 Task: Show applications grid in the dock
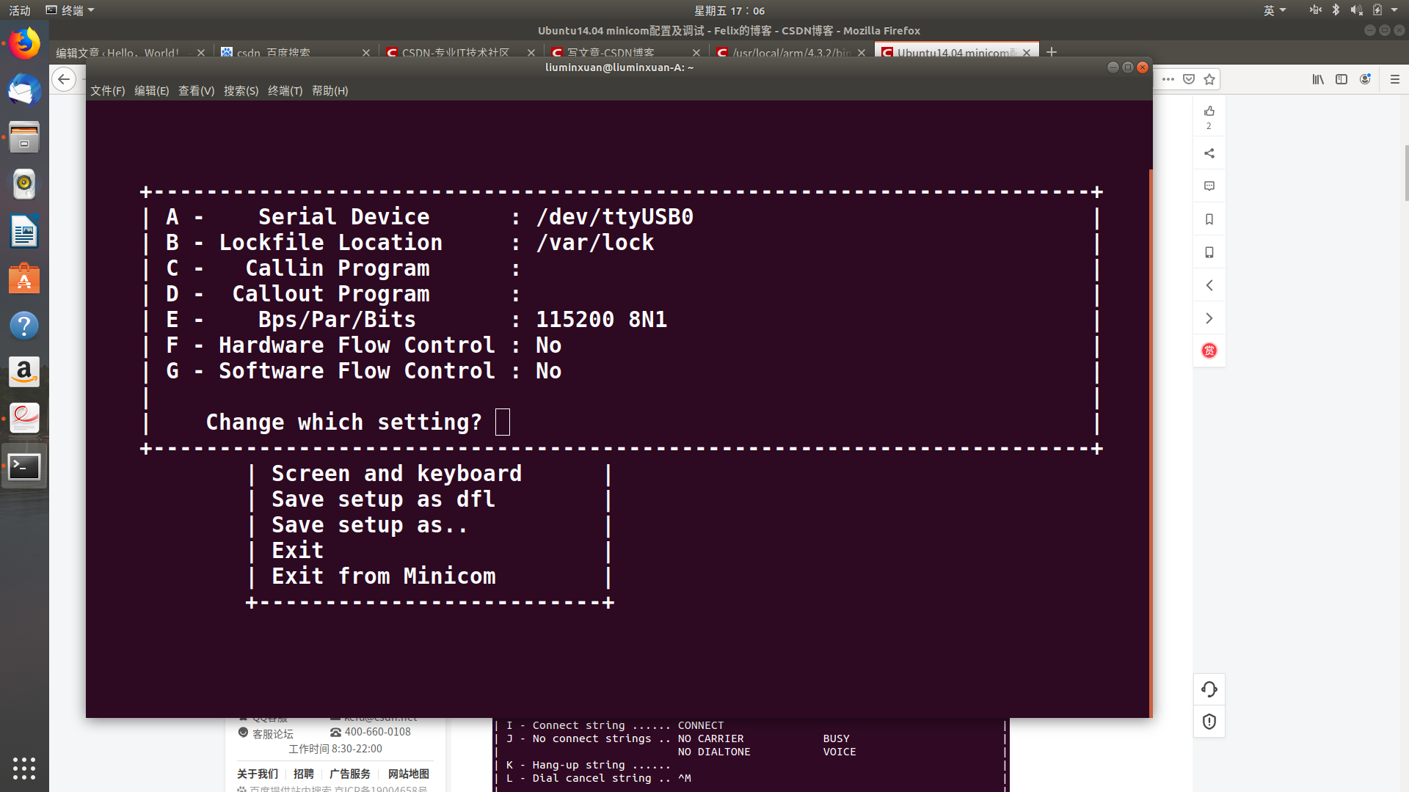[24, 768]
